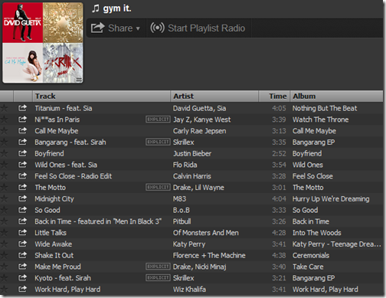
Task: Click share icon on Boyfriend row
Action: click(x=22, y=153)
